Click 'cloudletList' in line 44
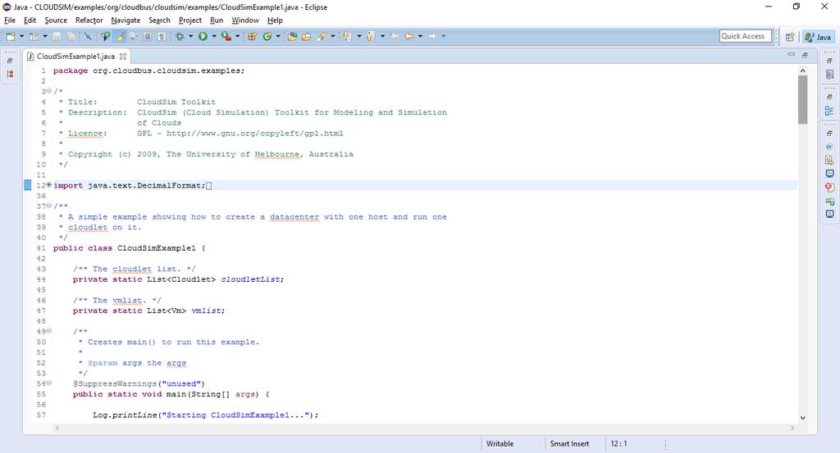This screenshot has height=453, width=840. pyautogui.click(x=252, y=279)
